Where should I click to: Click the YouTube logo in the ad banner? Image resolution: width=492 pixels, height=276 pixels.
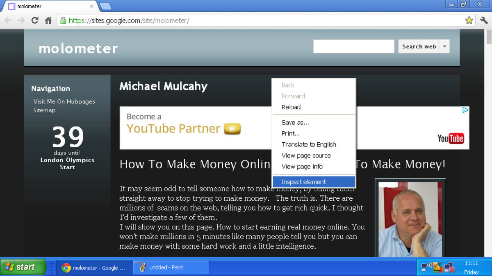(451, 138)
